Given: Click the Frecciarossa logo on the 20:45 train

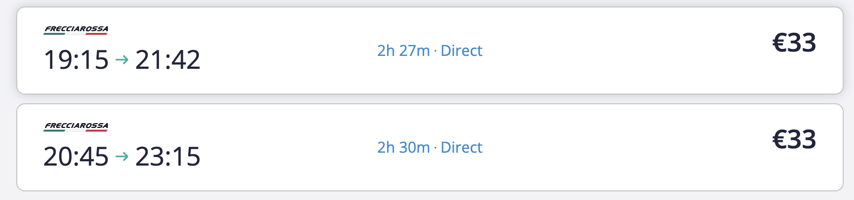Looking at the screenshot, I should click(x=76, y=127).
